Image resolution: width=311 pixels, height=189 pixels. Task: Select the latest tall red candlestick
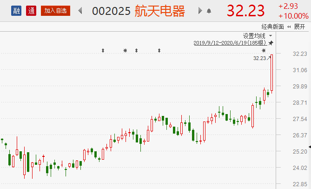coord(271,73)
